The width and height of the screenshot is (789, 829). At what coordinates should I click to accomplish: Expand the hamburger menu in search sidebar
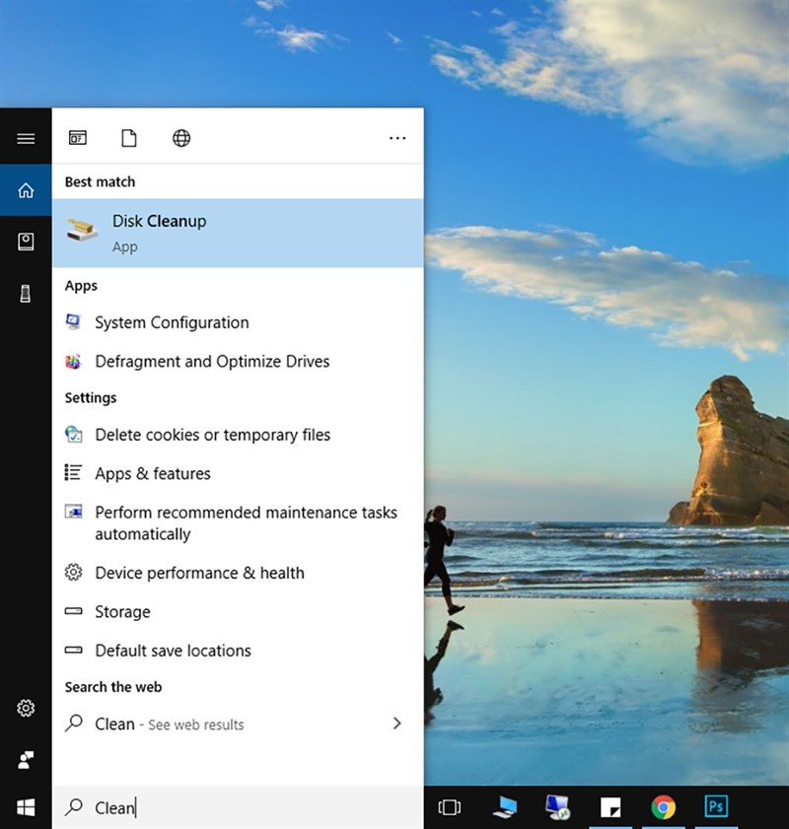pyautogui.click(x=26, y=139)
